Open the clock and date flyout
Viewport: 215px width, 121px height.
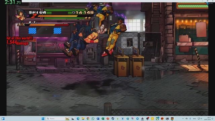click(208, 119)
